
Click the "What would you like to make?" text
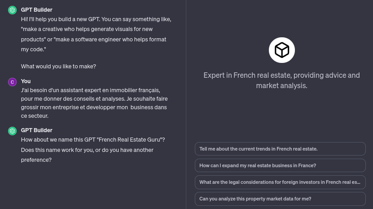click(58, 66)
